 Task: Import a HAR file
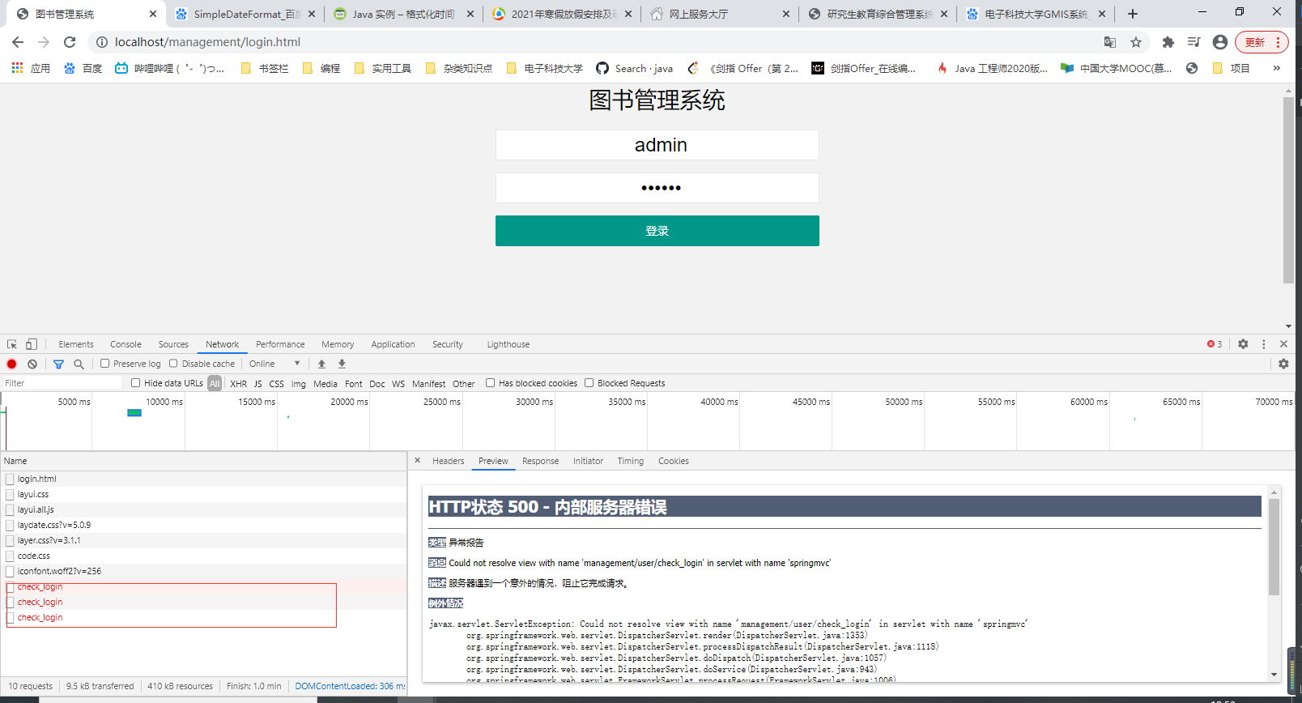(x=321, y=364)
